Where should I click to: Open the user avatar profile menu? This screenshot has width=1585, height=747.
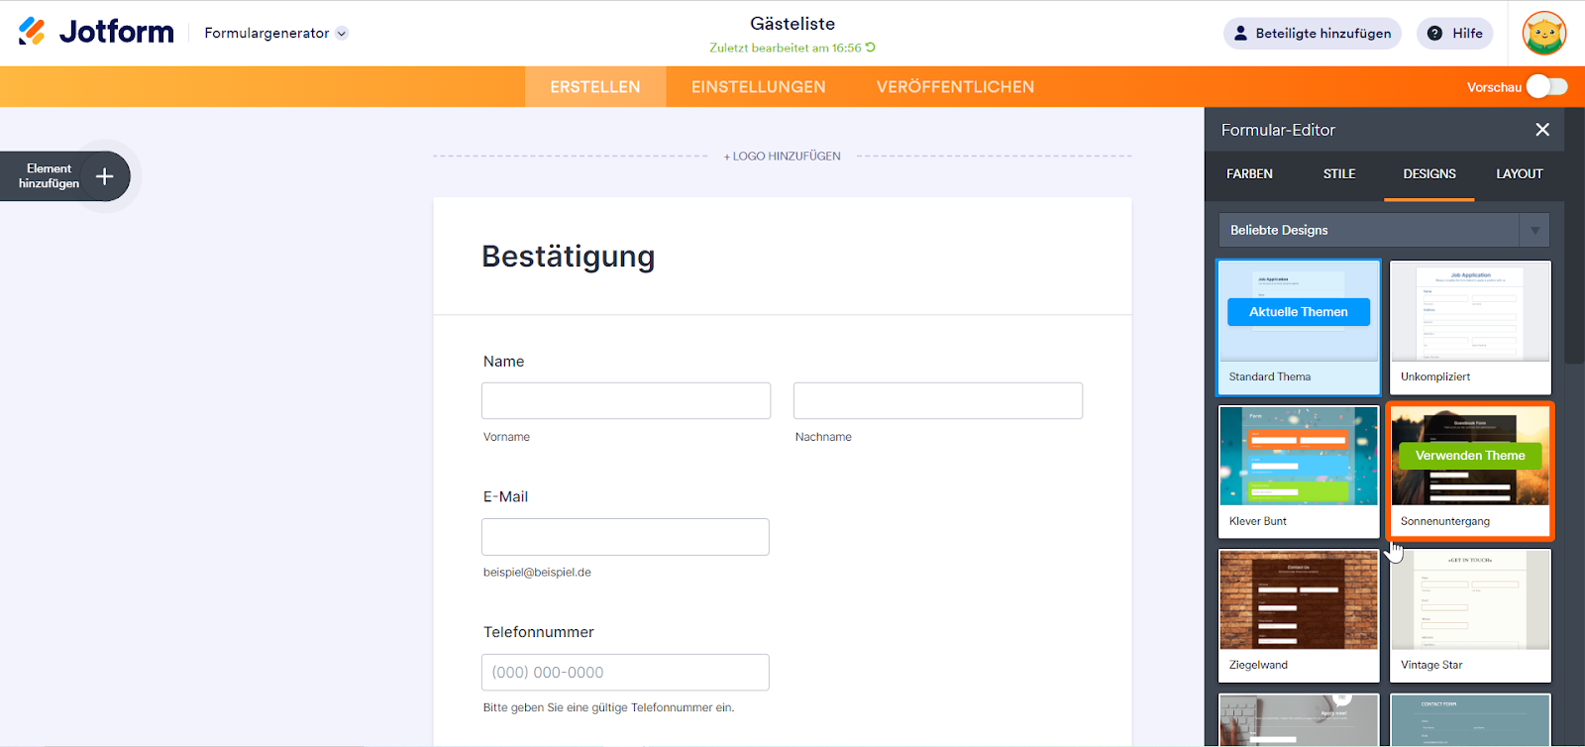1543,34
